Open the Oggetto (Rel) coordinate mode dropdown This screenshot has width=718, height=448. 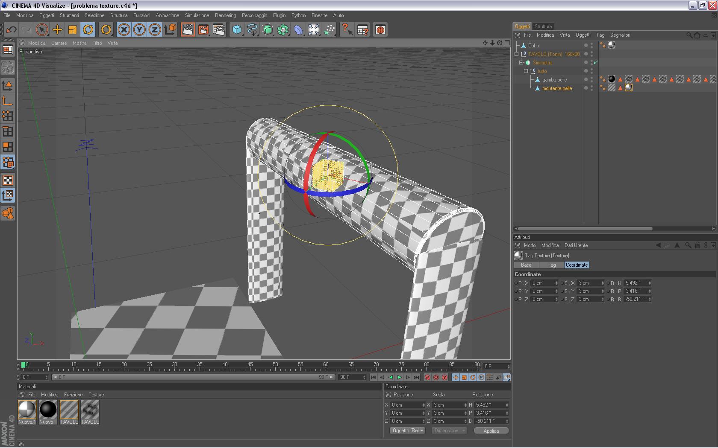[x=407, y=431]
